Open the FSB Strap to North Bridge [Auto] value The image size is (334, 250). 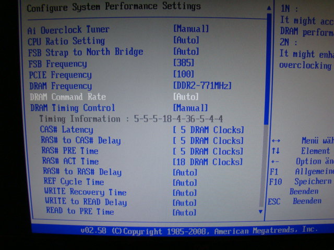point(186,51)
